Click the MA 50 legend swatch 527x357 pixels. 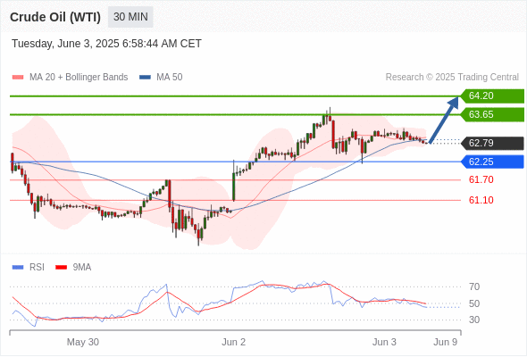145,78
